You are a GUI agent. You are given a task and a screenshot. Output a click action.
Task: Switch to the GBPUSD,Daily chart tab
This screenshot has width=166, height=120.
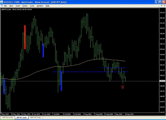point(8,117)
